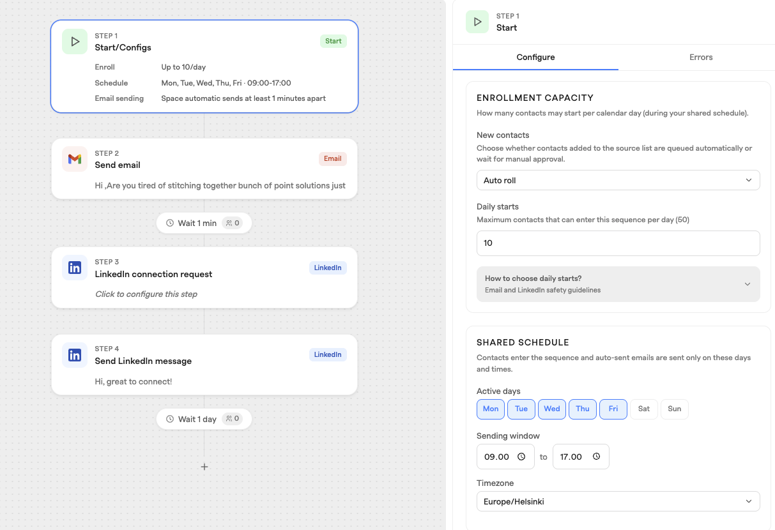Open time picker clock icon for 17.00
The width and height of the screenshot is (775, 530).
point(596,457)
